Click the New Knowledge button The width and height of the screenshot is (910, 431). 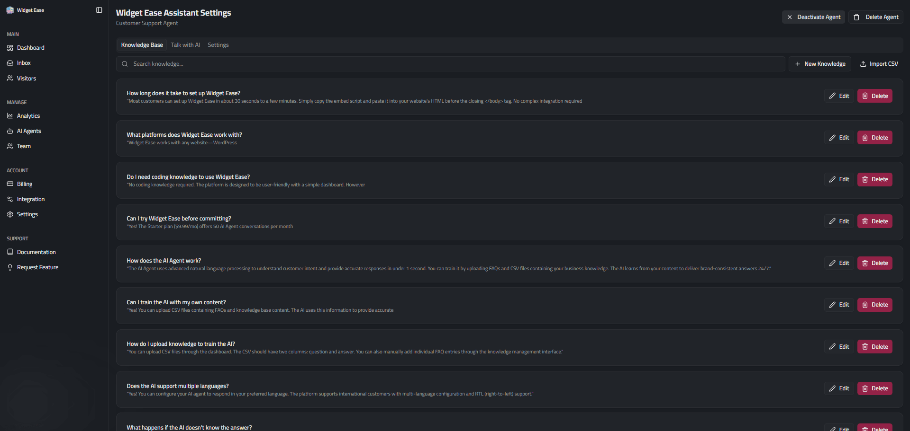[819, 63]
